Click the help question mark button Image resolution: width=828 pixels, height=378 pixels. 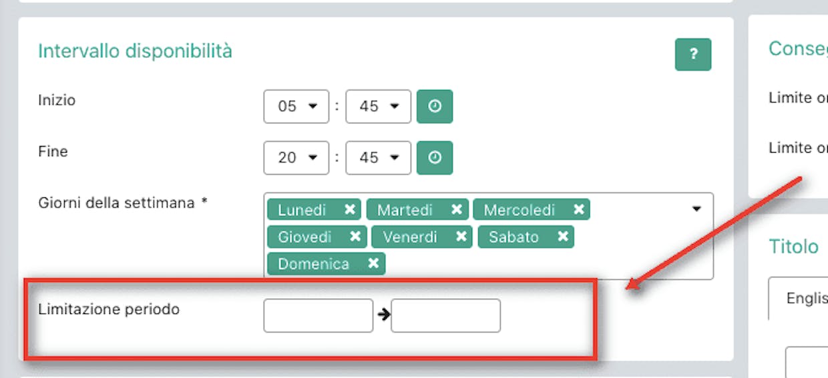[693, 55]
